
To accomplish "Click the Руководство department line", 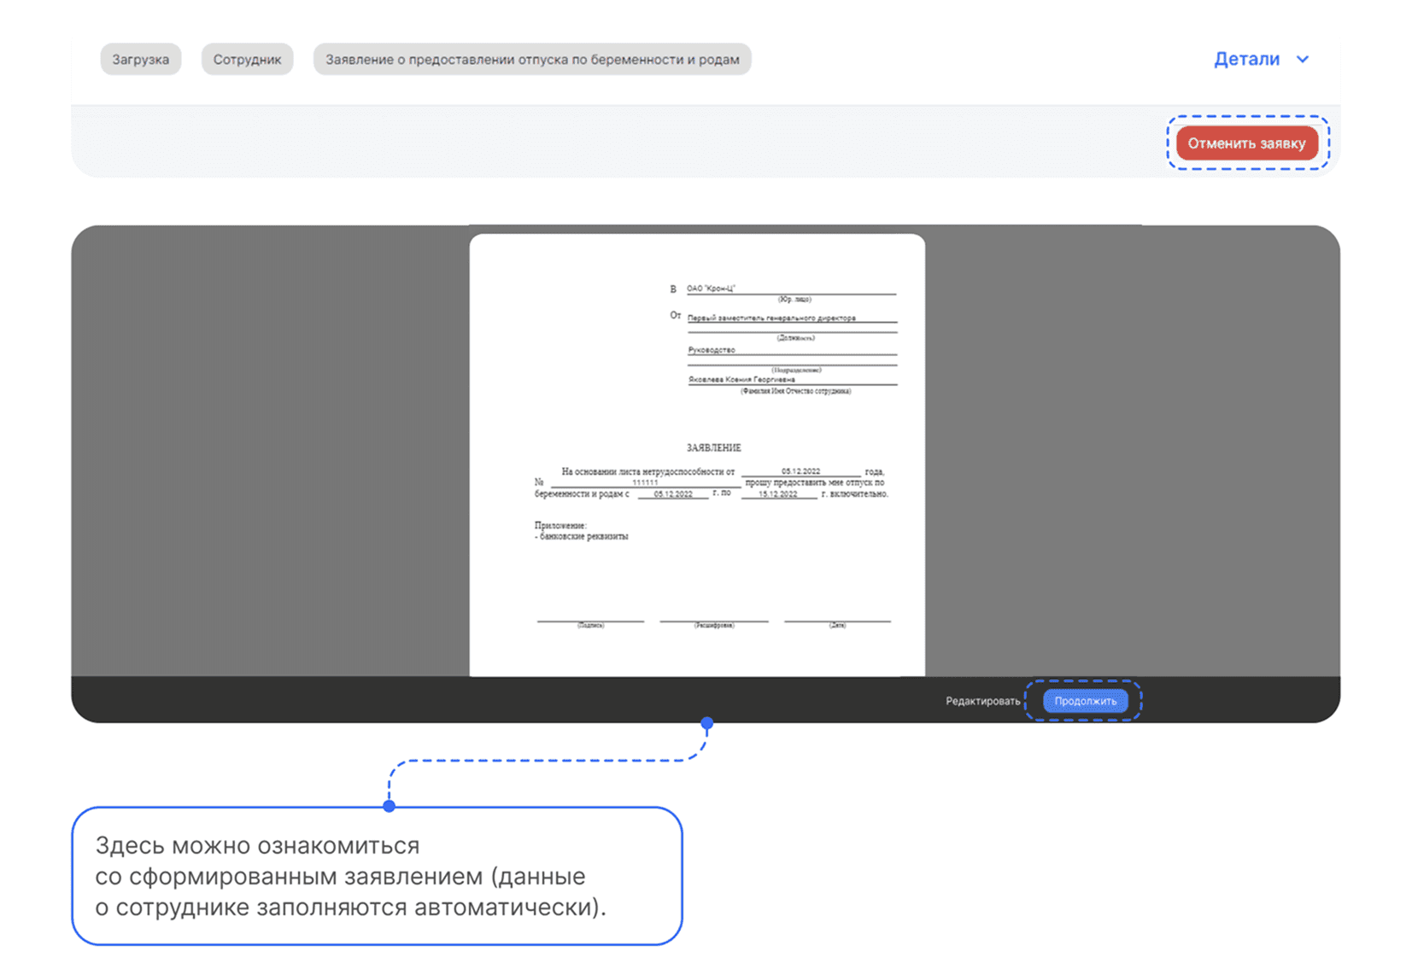I will click(712, 350).
